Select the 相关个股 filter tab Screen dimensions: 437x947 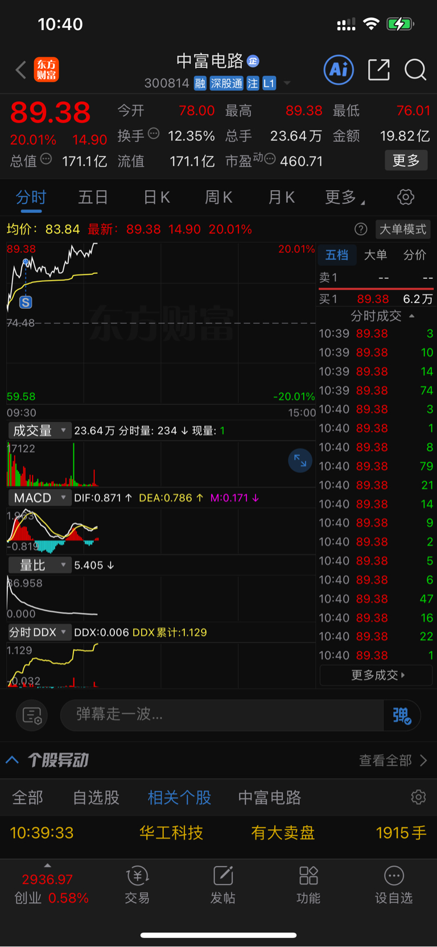click(x=179, y=798)
